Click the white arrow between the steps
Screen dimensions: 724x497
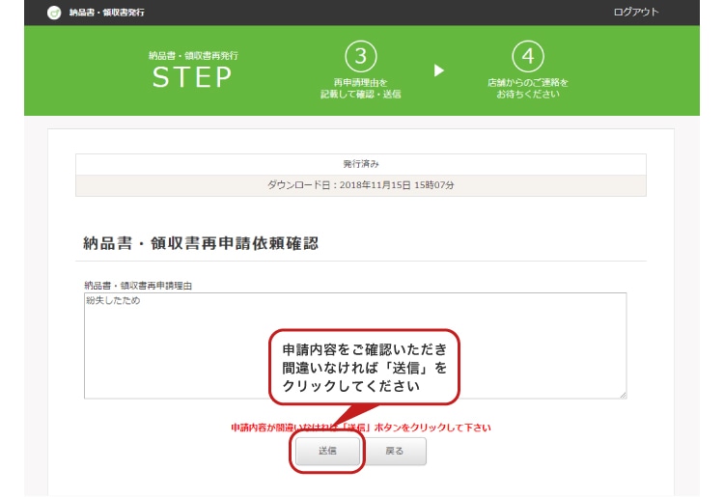(439, 70)
